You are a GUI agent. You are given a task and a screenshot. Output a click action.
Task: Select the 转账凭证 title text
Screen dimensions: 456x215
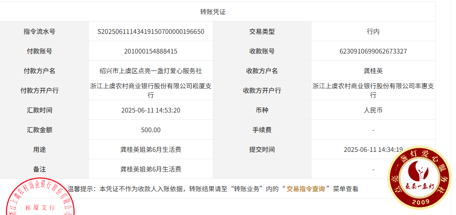[x=213, y=12]
